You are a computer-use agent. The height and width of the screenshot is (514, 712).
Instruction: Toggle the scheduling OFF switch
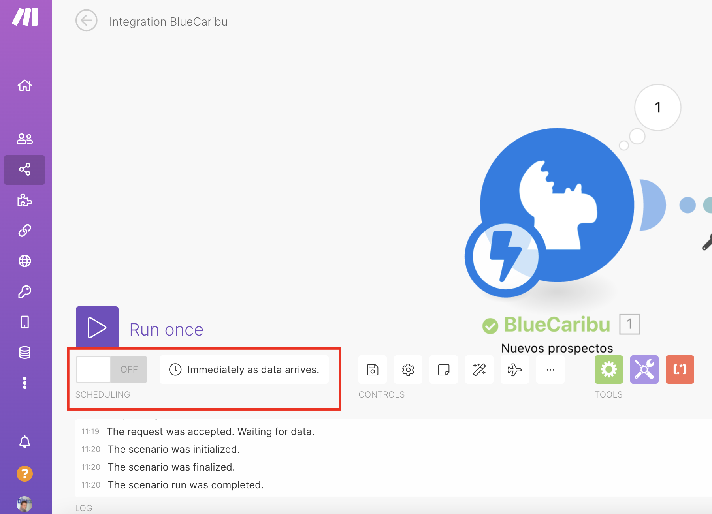coord(111,370)
